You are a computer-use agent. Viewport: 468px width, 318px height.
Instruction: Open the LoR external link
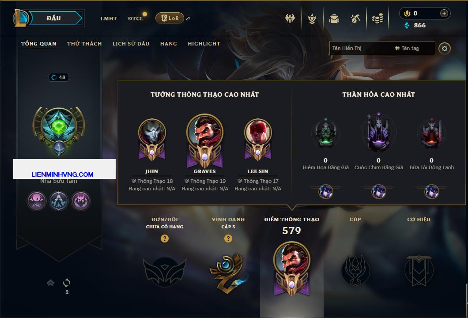173,18
